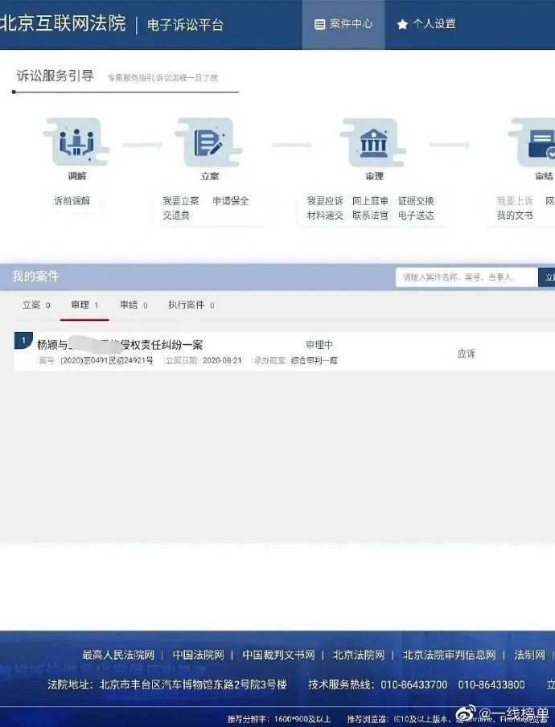Open the 电子送达 link
Image resolution: width=555 pixels, height=727 pixels.
pos(415,216)
